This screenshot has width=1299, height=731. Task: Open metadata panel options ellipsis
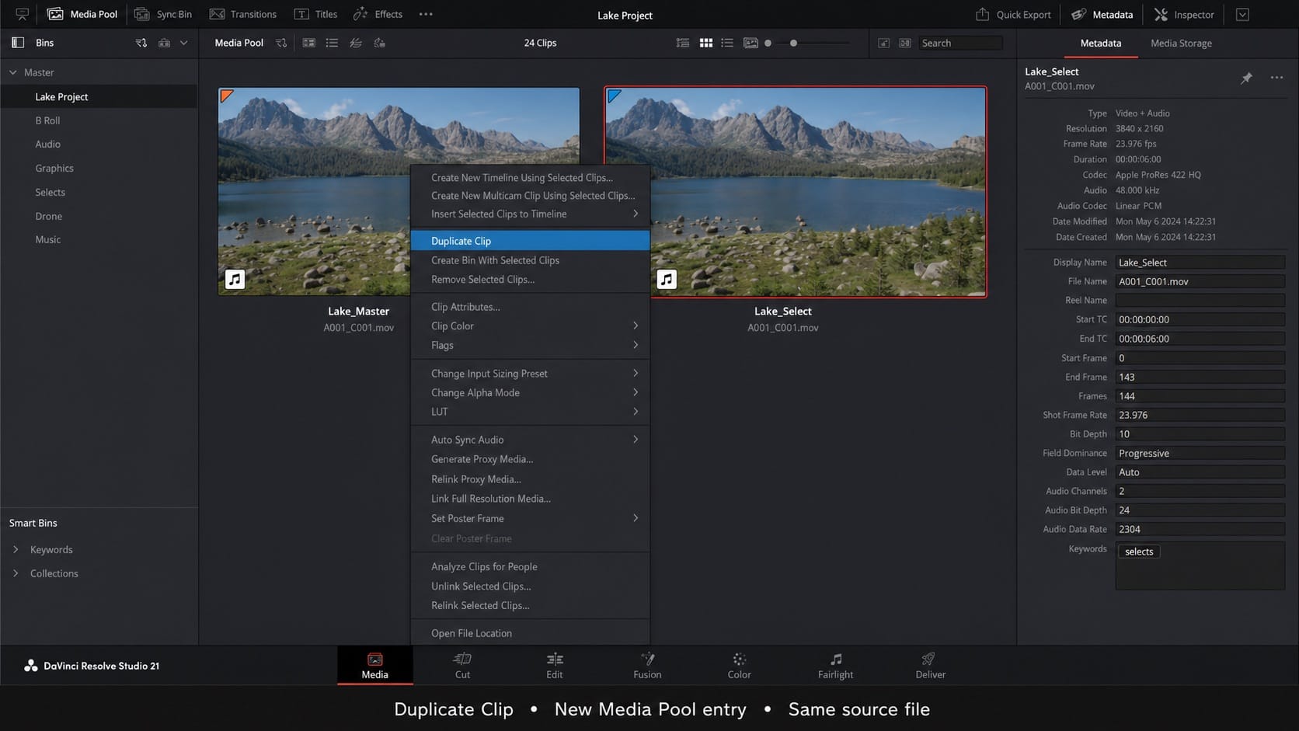point(1276,78)
